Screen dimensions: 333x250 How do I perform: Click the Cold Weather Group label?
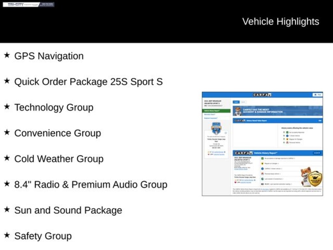[x=59, y=159]
